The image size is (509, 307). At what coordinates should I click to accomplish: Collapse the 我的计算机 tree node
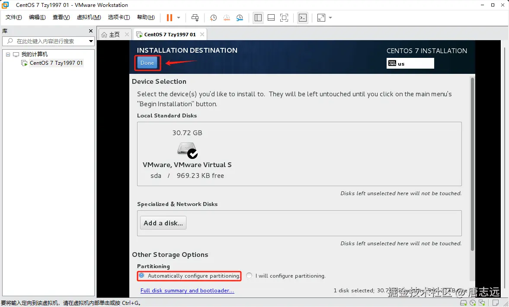[x=8, y=54]
